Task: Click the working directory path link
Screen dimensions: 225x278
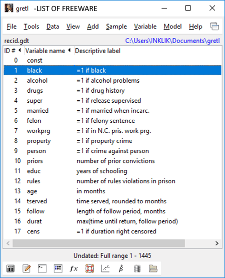Action: click(x=172, y=41)
